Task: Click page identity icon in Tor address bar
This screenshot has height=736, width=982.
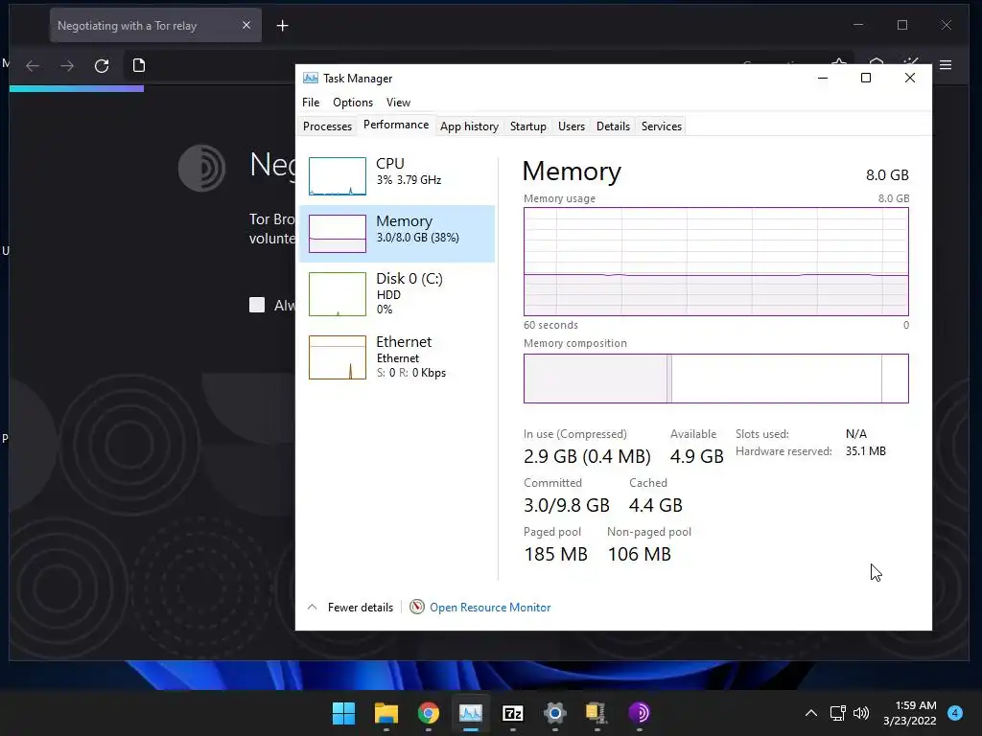Action: pos(139,66)
